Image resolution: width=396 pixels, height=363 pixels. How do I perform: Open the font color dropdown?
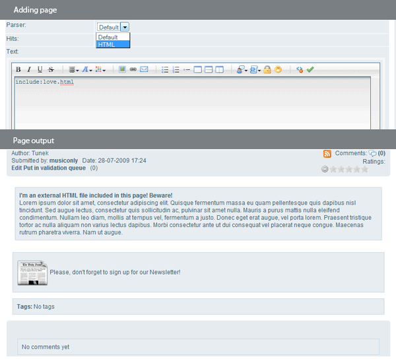pyautogui.click(x=86, y=69)
